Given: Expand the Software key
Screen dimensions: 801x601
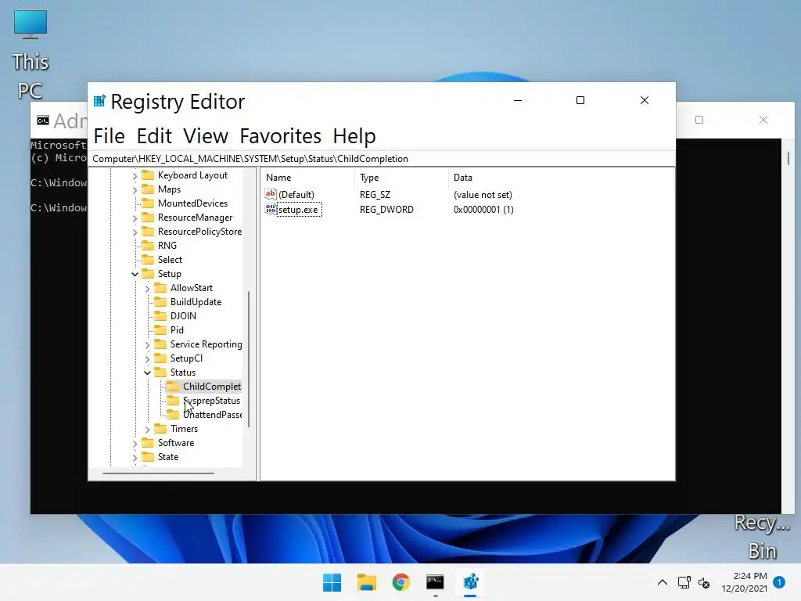Looking at the screenshot, I should tap(135, 444).
